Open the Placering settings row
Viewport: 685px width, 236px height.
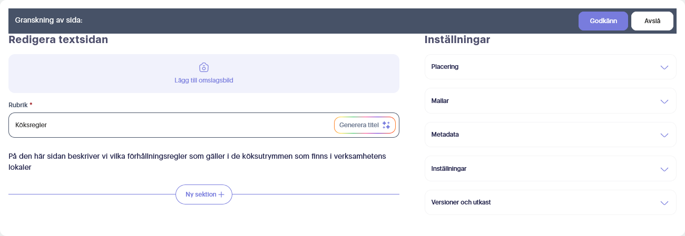(550, 67)
